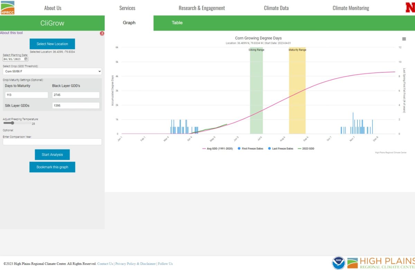415x270 pixels.
Task: Toggle Last Freeze Dates legend series
Action: coord(280,149)
